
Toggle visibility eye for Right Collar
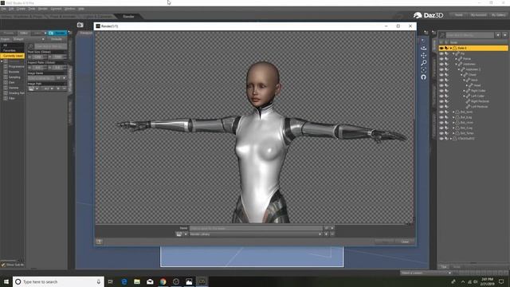click(x=441, y=91)
